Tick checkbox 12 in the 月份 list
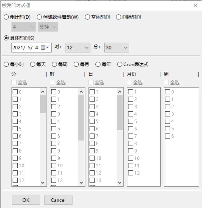Screen dimensions: 202x208 [131, 173]
